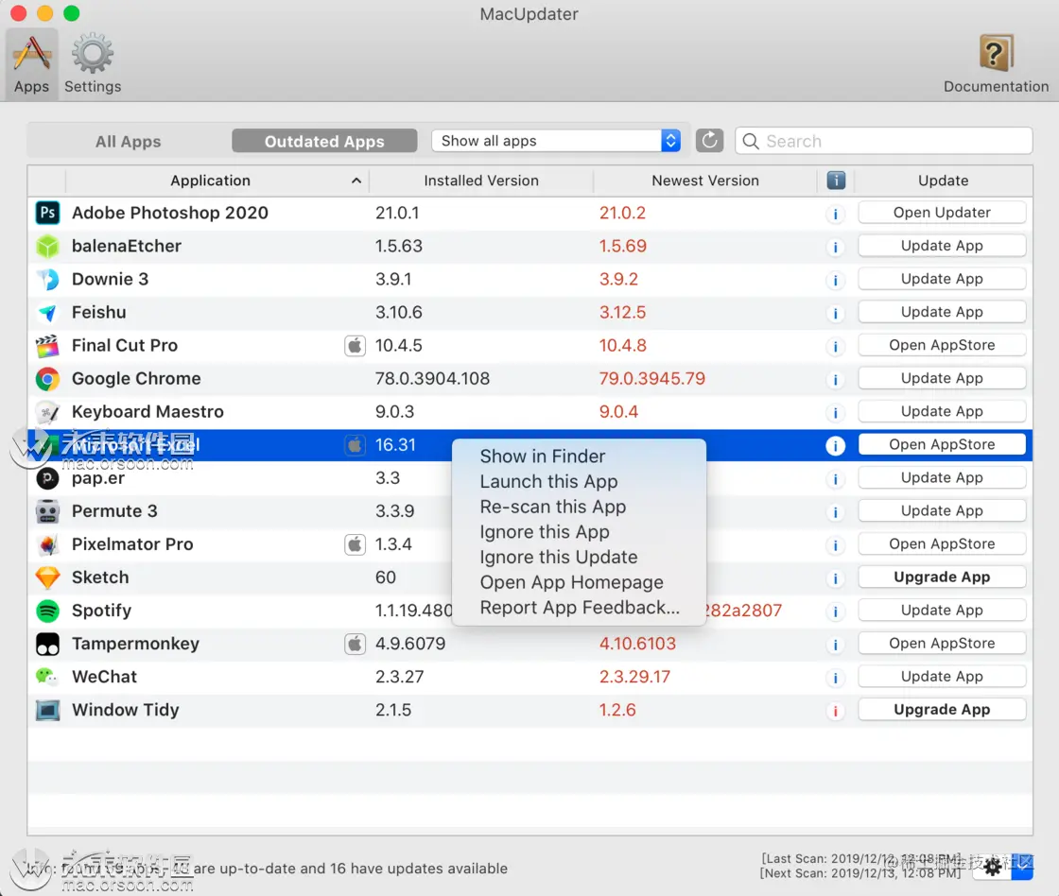The height and width of the screenshot is (896, 1059).
Task: Click App Store badge for Tampermonkey
Action: (355, 644)
